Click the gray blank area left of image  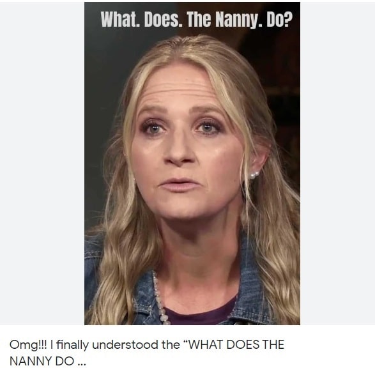[42, 162]
